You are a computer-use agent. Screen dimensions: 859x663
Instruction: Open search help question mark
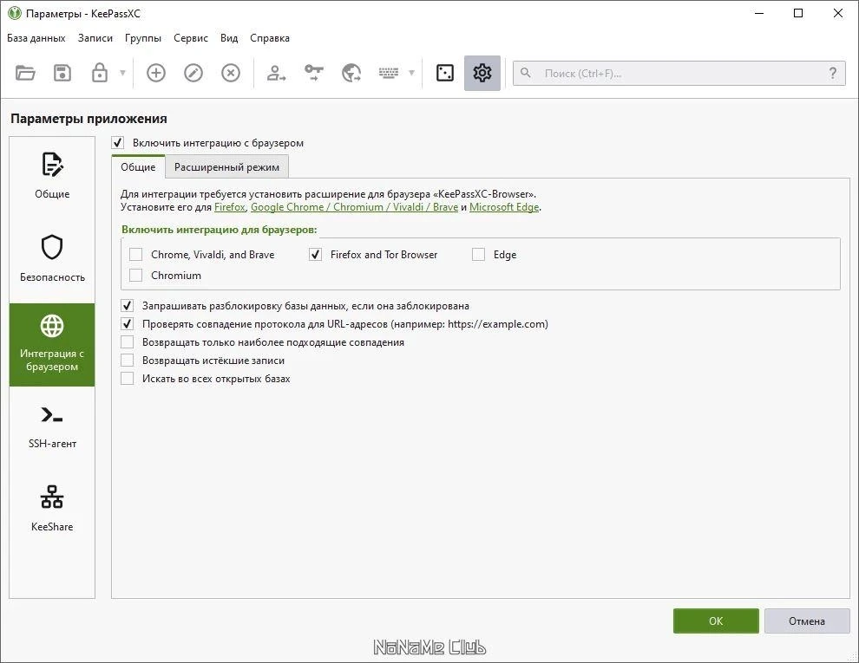click(833, 74)
